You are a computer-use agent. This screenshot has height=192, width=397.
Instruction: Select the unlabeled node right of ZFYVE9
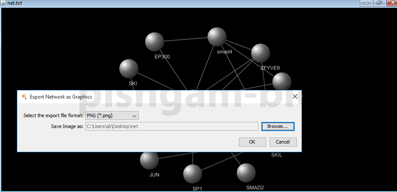(282, 81)
